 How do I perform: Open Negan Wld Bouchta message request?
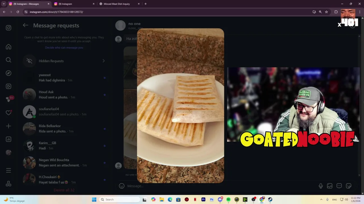(64, 163)
